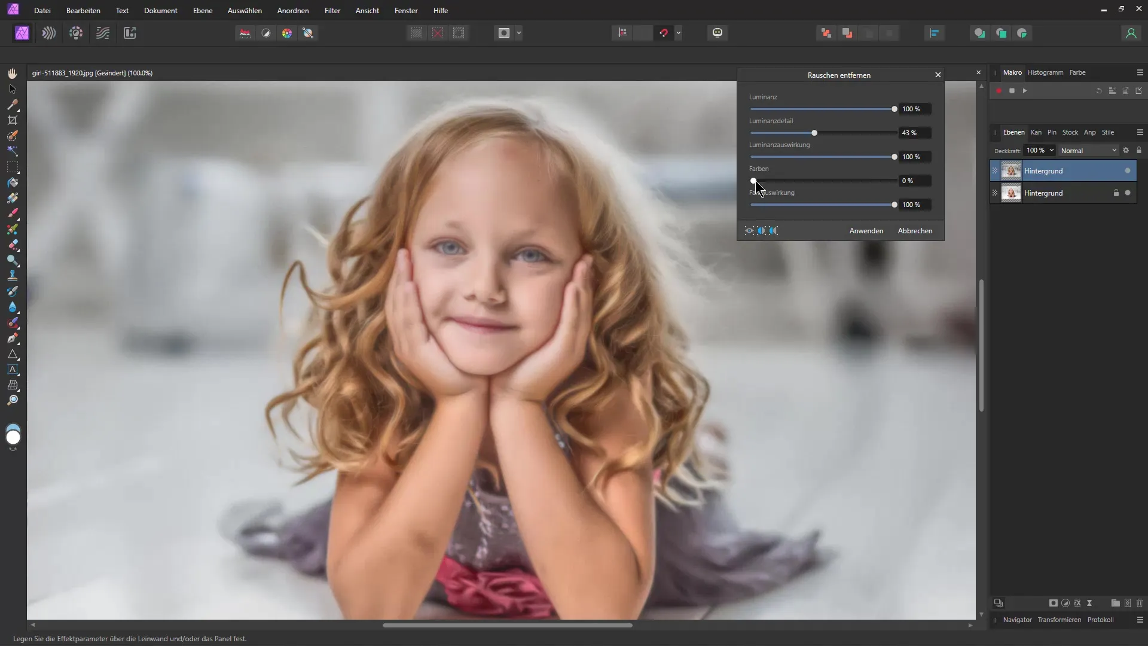
Task: Select the Hand view tool
Action: [x=13, y=74]
